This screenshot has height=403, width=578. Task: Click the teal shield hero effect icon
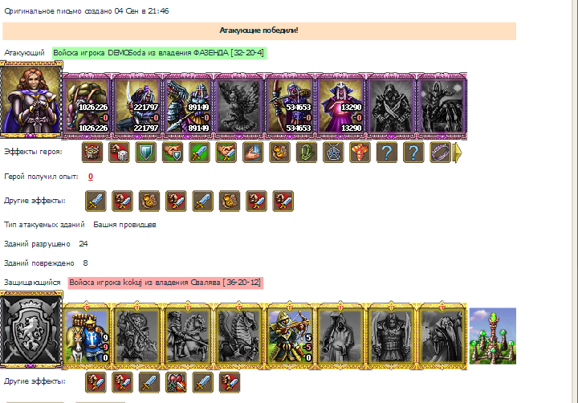[145, 152]
